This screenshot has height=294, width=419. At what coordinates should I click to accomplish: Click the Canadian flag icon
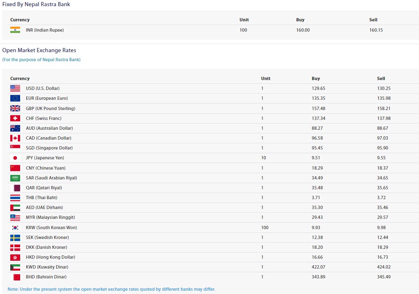click(15, 138)
